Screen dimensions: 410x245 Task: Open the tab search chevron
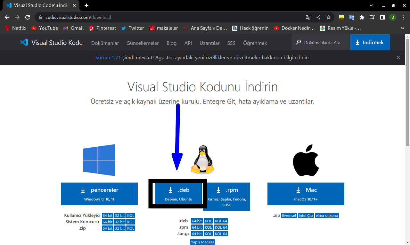(x=371, y=5)
